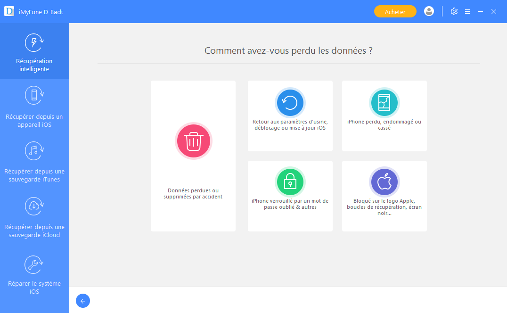This screenshot has width=507, height=313.
Task: Click the purple Apple logo icon
Action: pos(384,182)
